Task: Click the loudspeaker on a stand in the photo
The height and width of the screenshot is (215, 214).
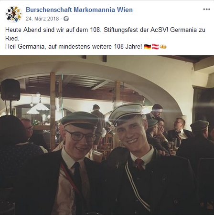Action: (11, 90)
